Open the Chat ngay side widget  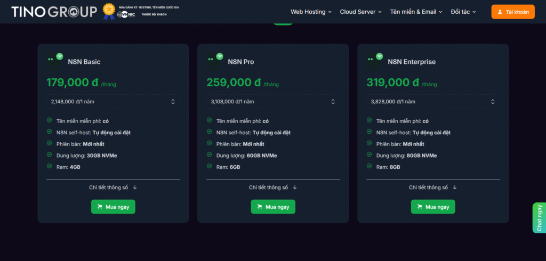click(x=539, y=217)
